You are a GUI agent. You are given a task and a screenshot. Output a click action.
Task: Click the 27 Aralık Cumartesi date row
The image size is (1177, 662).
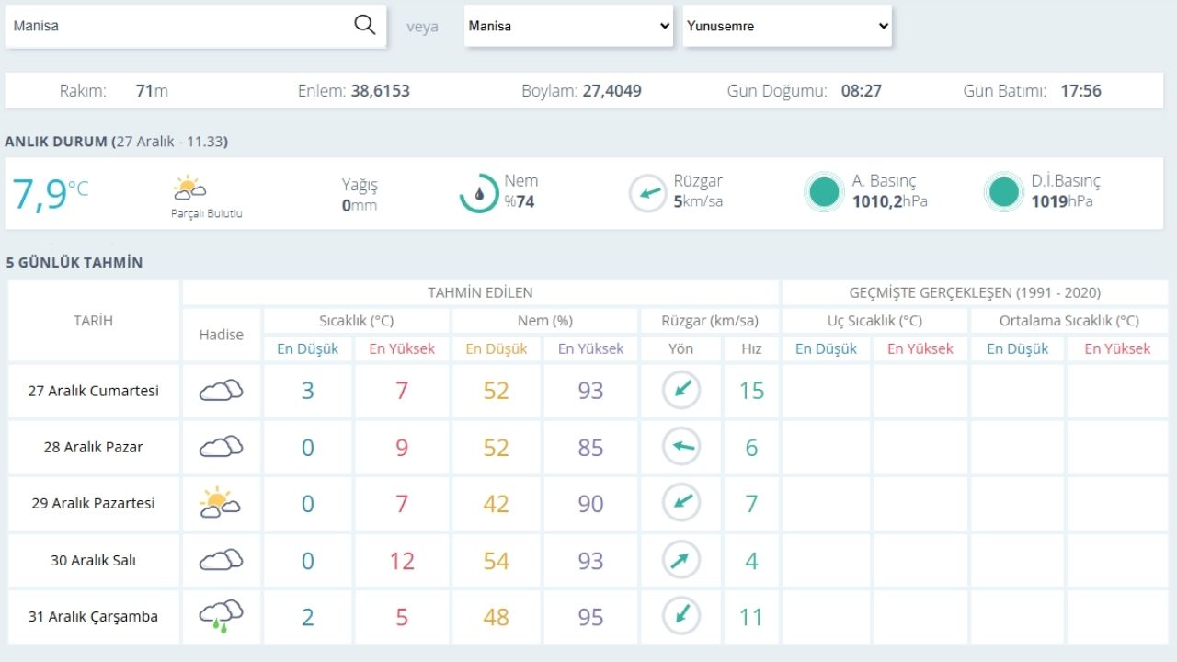click(94, 391)
